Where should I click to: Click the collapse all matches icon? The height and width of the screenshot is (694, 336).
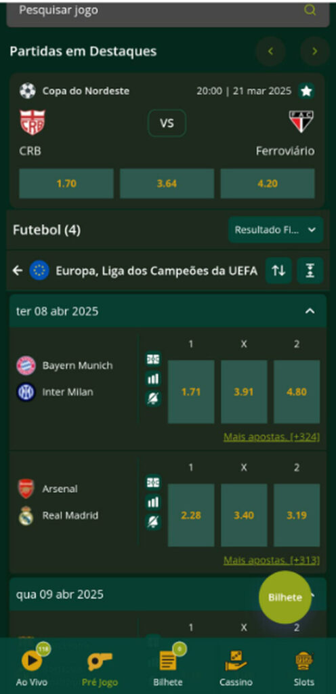(x=310, y=270)
